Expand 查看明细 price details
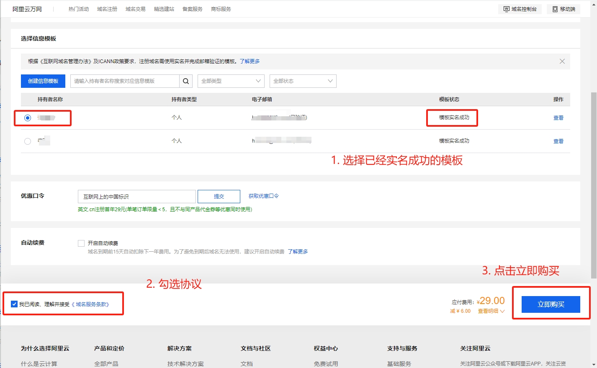The image size is (597, 368). pos(491,311)
